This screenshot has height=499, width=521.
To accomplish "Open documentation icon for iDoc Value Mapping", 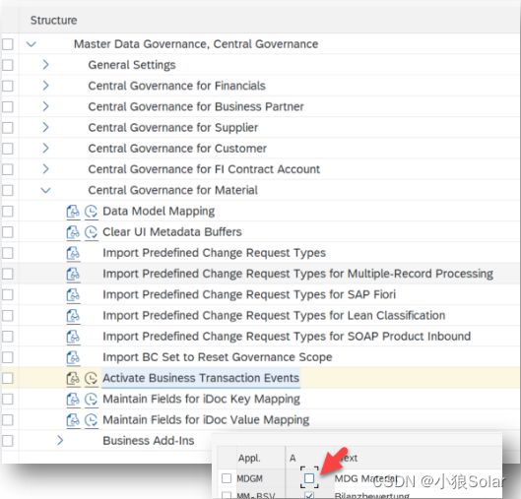I will pyautogui.click(x=73, y=420).
